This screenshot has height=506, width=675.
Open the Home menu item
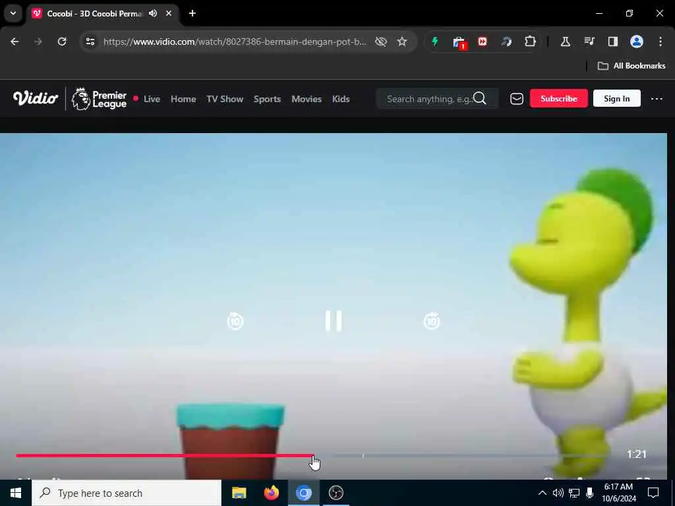tap(183, 99)
